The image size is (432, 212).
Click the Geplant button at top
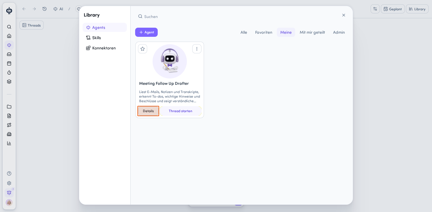[393, 9]
